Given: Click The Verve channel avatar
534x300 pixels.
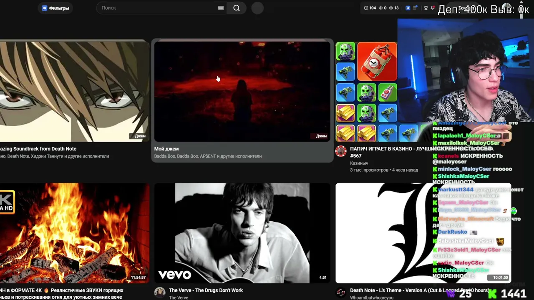Looking at the screenshot, I should (x=160, y=293).
